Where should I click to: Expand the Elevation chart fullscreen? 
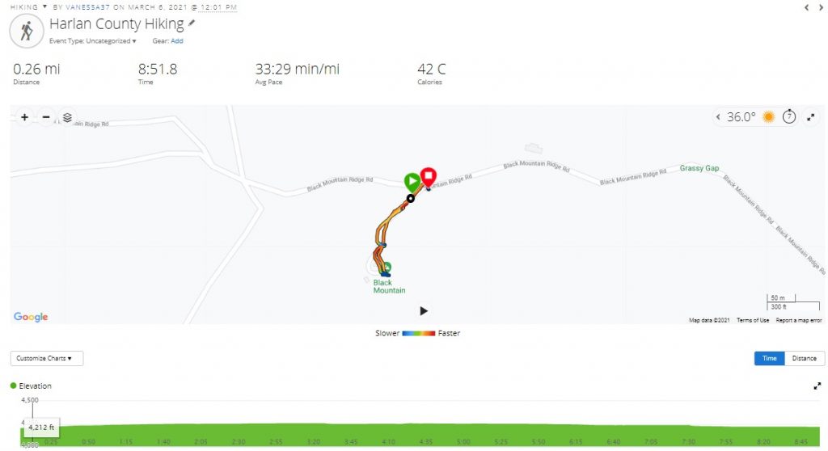817,386
